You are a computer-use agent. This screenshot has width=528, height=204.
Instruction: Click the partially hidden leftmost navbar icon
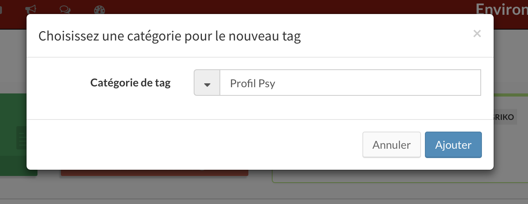click(x=2, y=9)
